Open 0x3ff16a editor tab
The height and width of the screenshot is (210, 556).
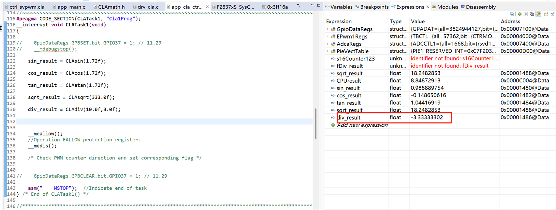pyautogui.click(x=275, y=7)
